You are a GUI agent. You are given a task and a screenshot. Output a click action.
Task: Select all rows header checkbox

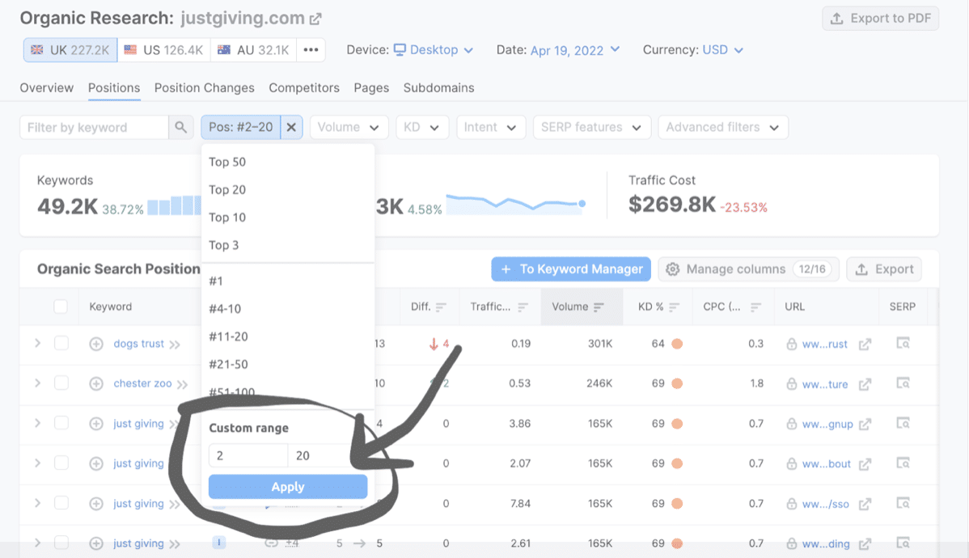click(61, 306)
